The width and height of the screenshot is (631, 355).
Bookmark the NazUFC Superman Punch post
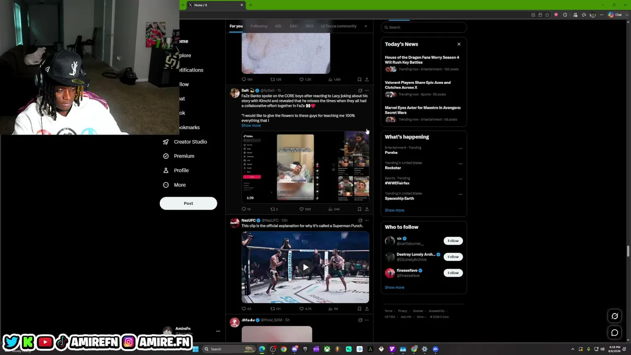(x=359, y=309)
